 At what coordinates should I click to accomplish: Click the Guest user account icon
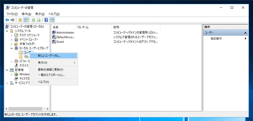pos(54,42)
